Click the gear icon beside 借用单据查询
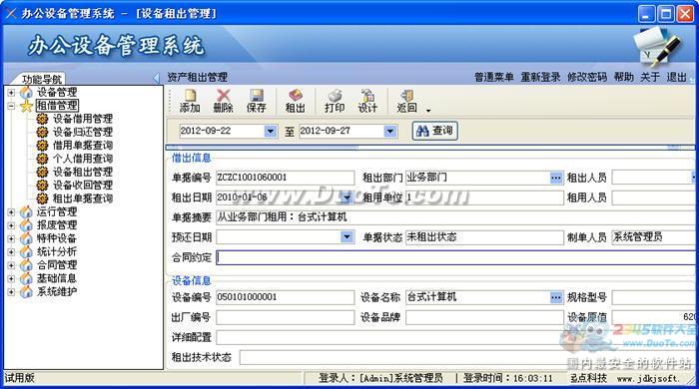This screenshot has width=699, height=389. click(42, 146)
